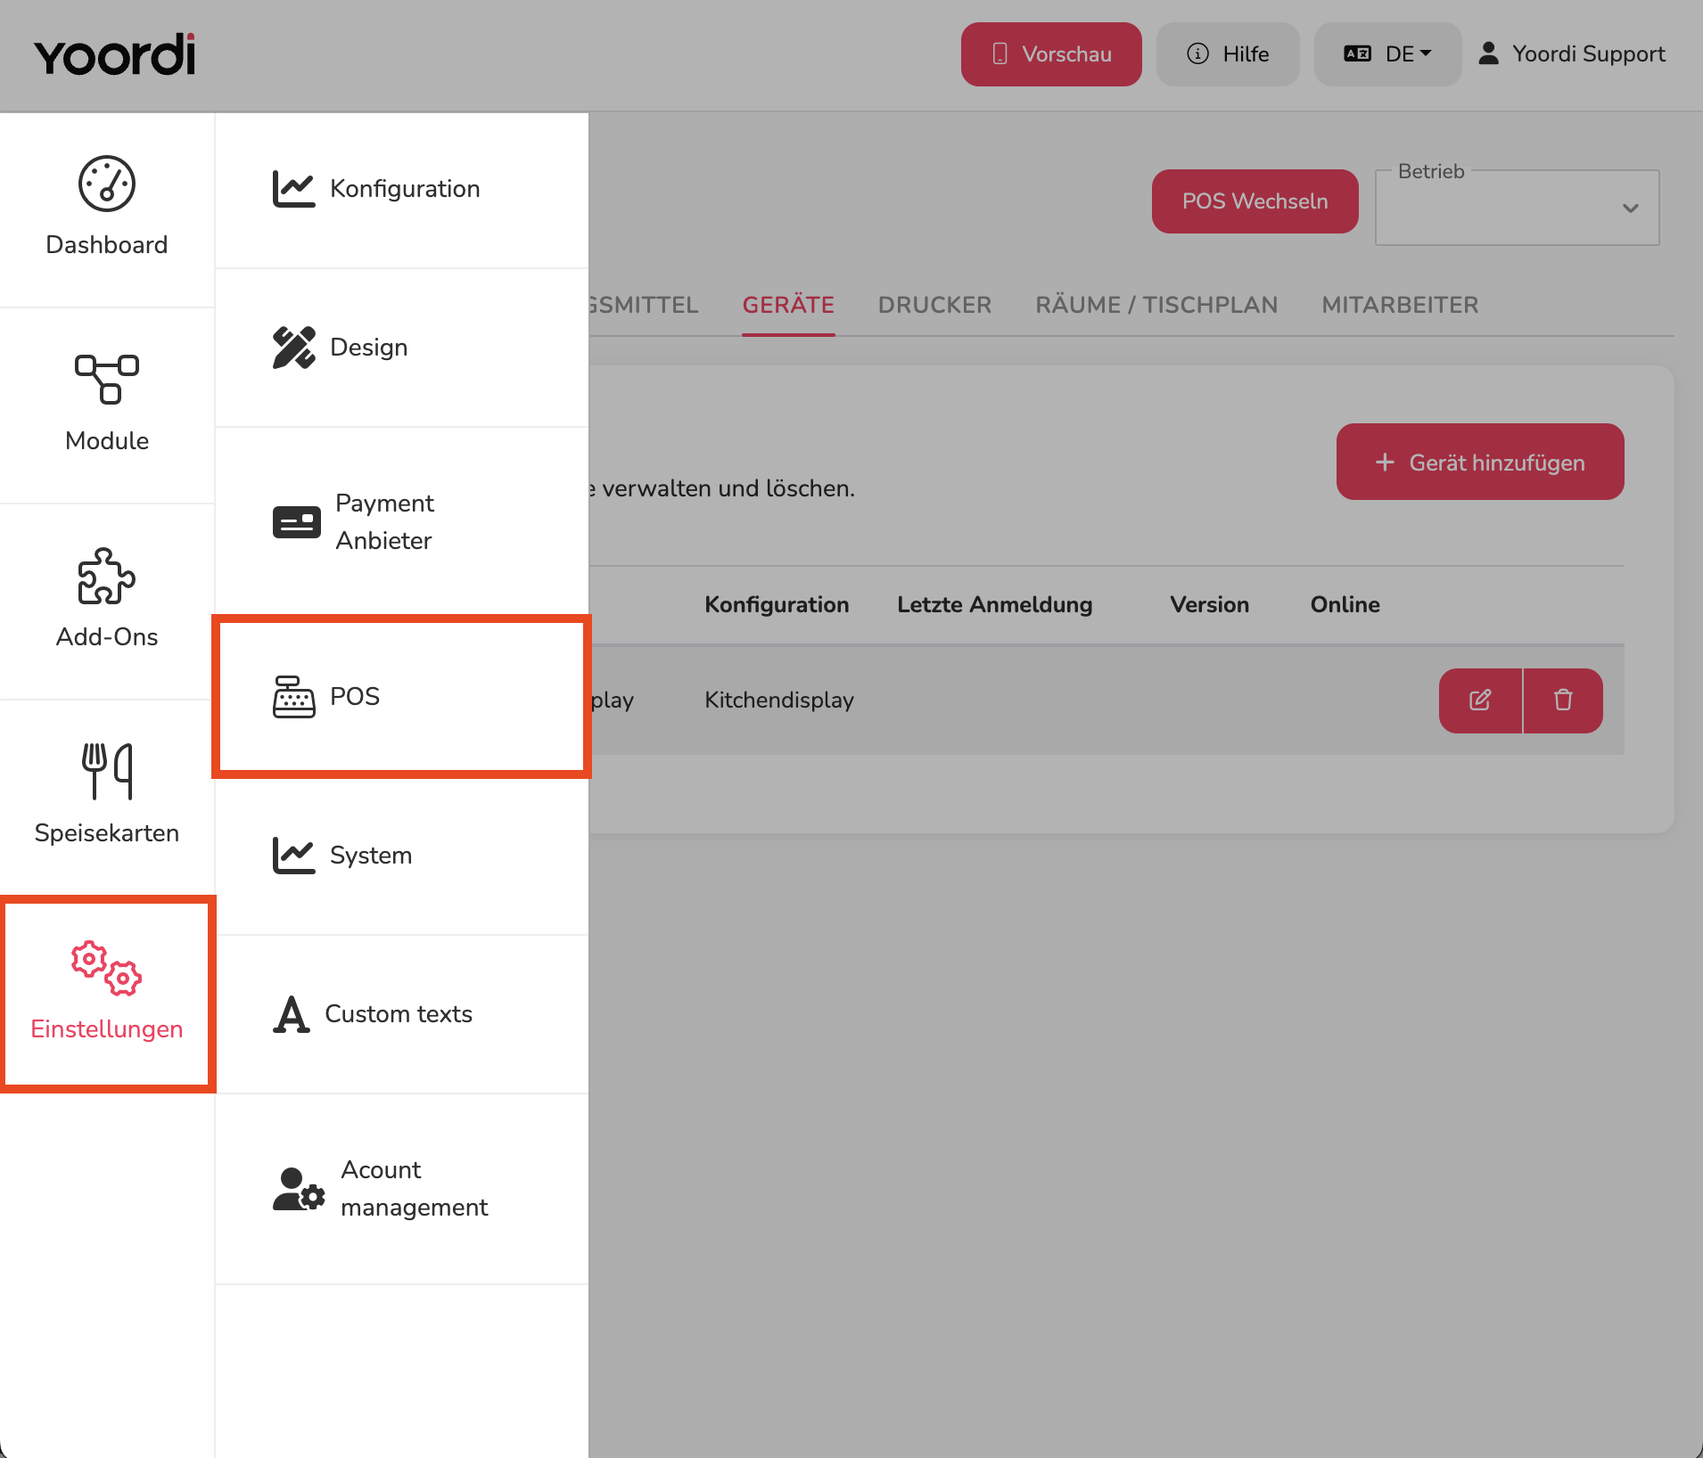1703x1458 pixels.
Task: Expand the DE language dropdown
Action: point(1387,54)
